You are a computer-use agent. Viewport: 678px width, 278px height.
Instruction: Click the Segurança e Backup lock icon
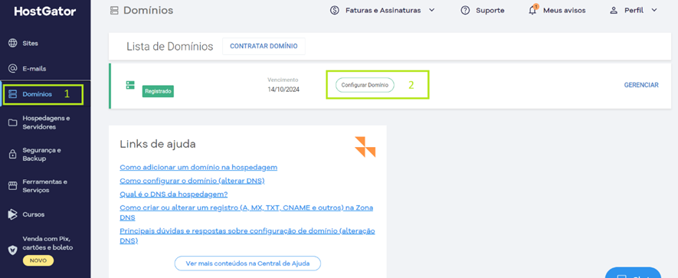tap(13, 155)
